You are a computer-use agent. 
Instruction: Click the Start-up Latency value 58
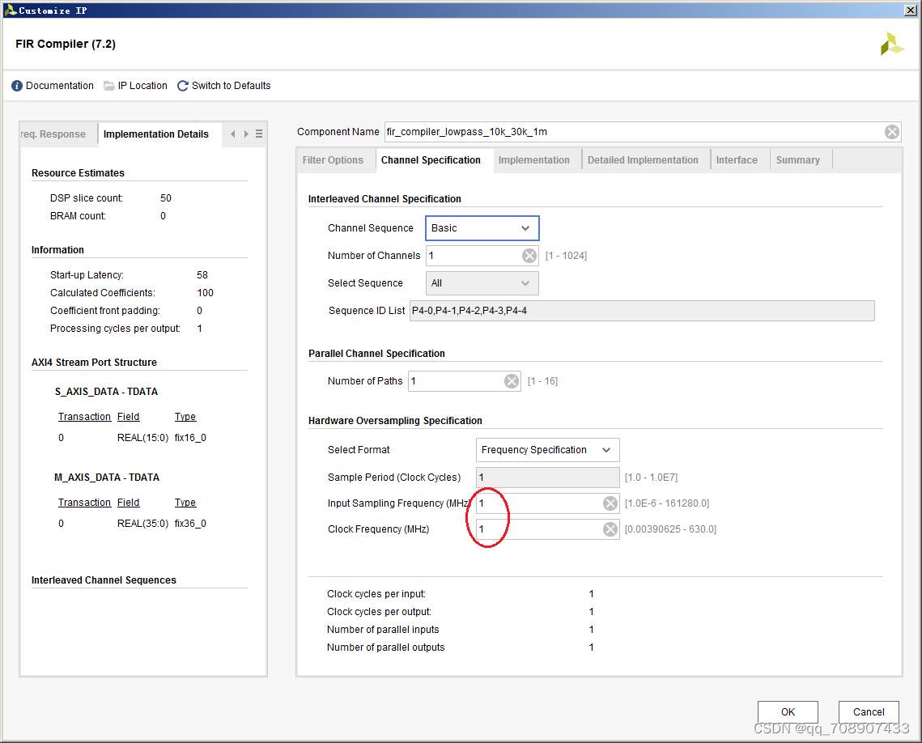pyautogui.click(x=202, y=275)
